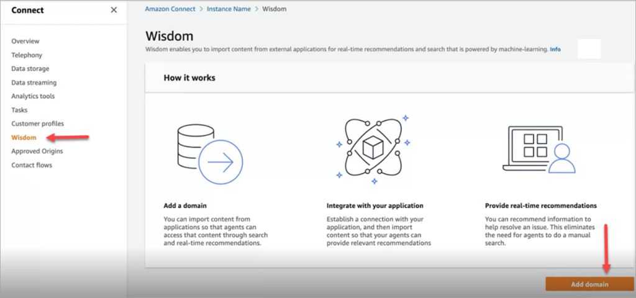Screen dimensions: 636x298
Task: Click the atom cube integration icon
Action: pos(373,149)
